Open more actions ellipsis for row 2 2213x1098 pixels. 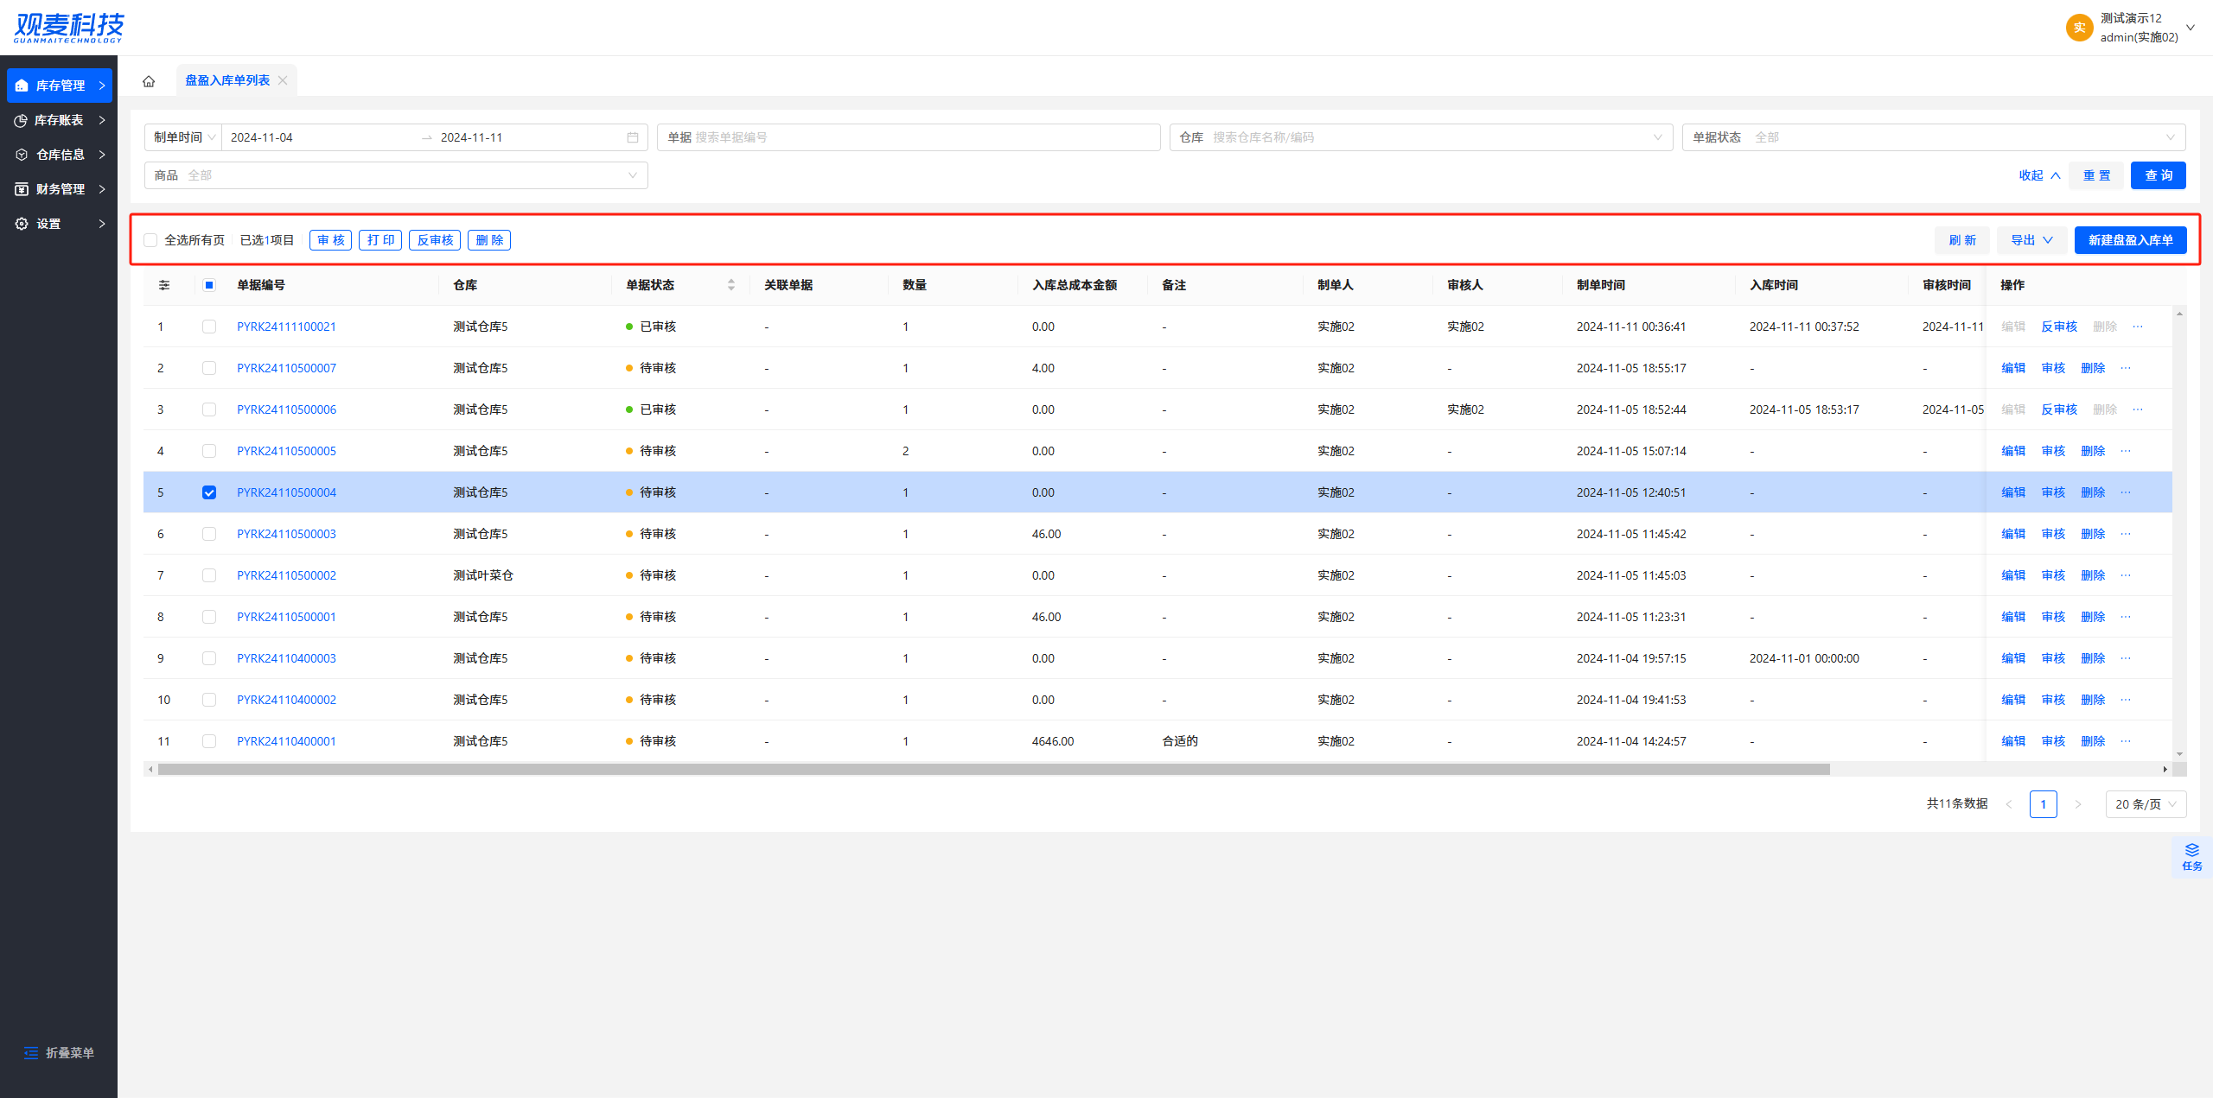click(2126, 368)
